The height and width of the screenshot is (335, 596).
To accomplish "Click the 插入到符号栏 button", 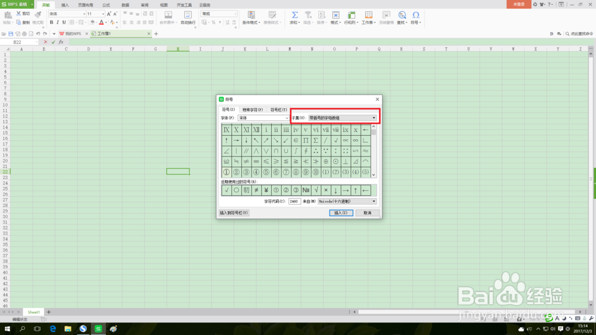I will [x=234, y=213].
